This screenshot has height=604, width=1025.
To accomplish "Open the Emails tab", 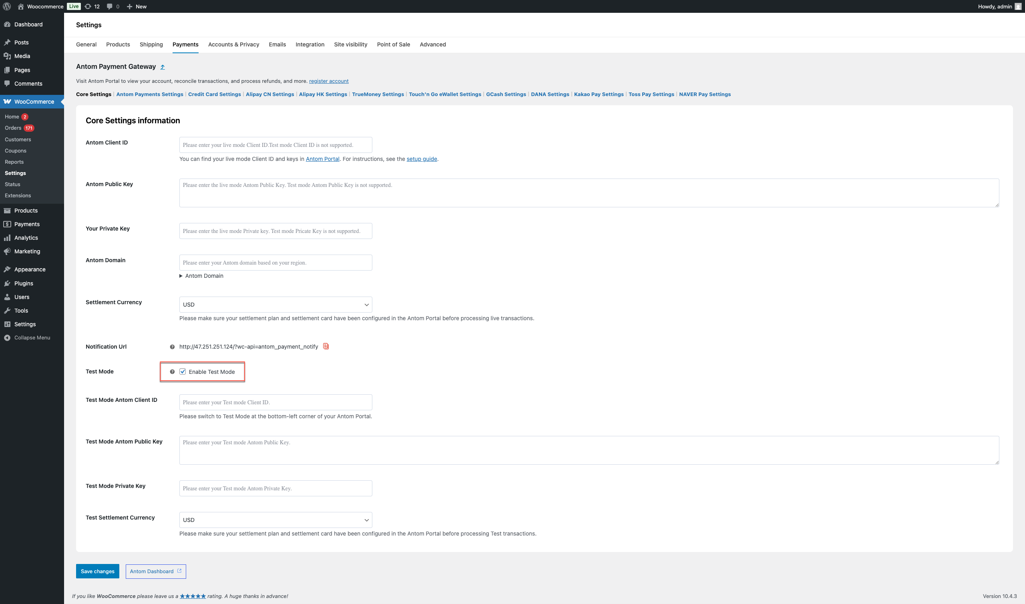I will tap(277, 44).
